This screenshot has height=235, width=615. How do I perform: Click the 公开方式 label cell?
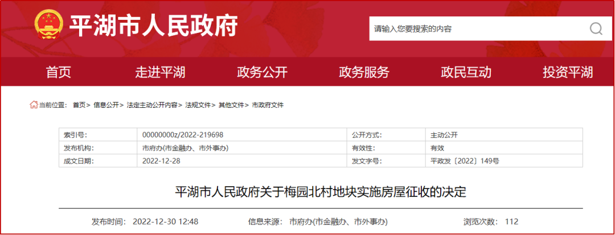click(386, 135)
